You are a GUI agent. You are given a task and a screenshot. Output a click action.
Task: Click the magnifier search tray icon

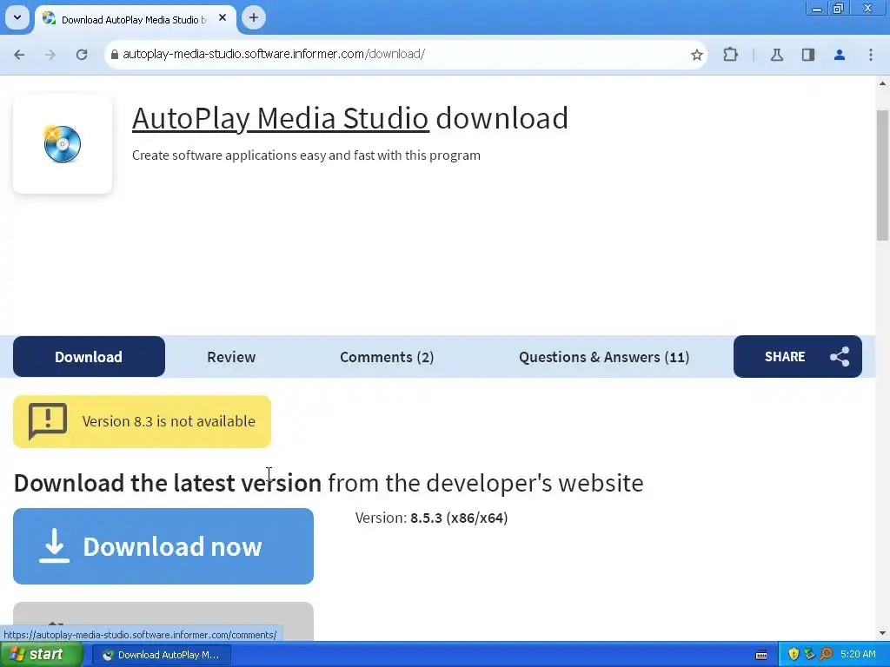[827, 655]
